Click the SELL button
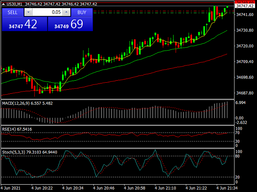The width and height of the screenshot is (257, 192). (x=12, y=12)
